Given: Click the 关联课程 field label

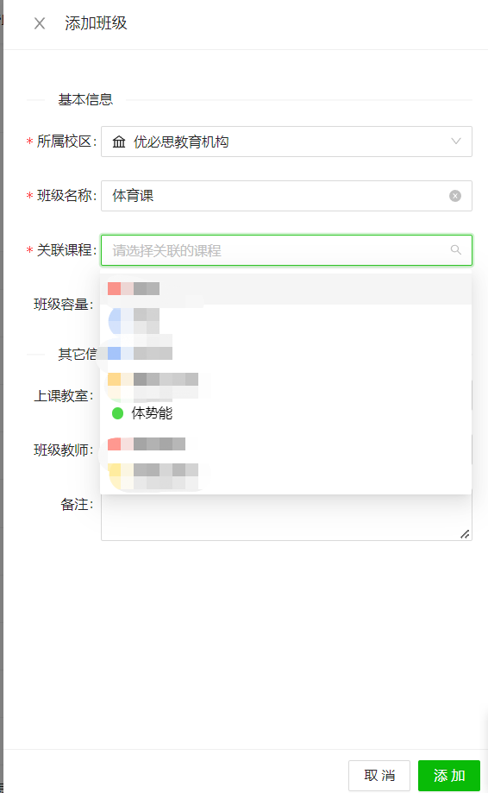Looking at the screenshot, I should (65, 250).
